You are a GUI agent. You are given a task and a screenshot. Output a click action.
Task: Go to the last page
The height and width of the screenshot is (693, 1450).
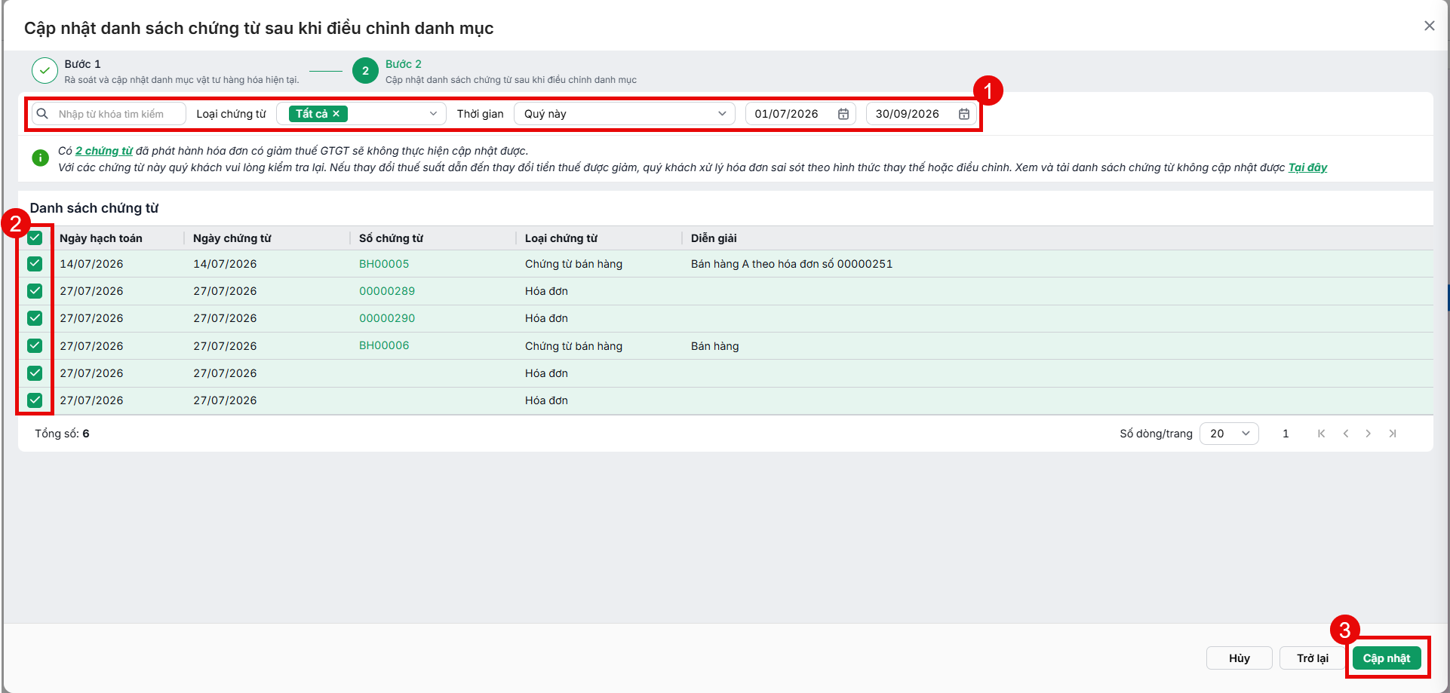(1393, 434)
